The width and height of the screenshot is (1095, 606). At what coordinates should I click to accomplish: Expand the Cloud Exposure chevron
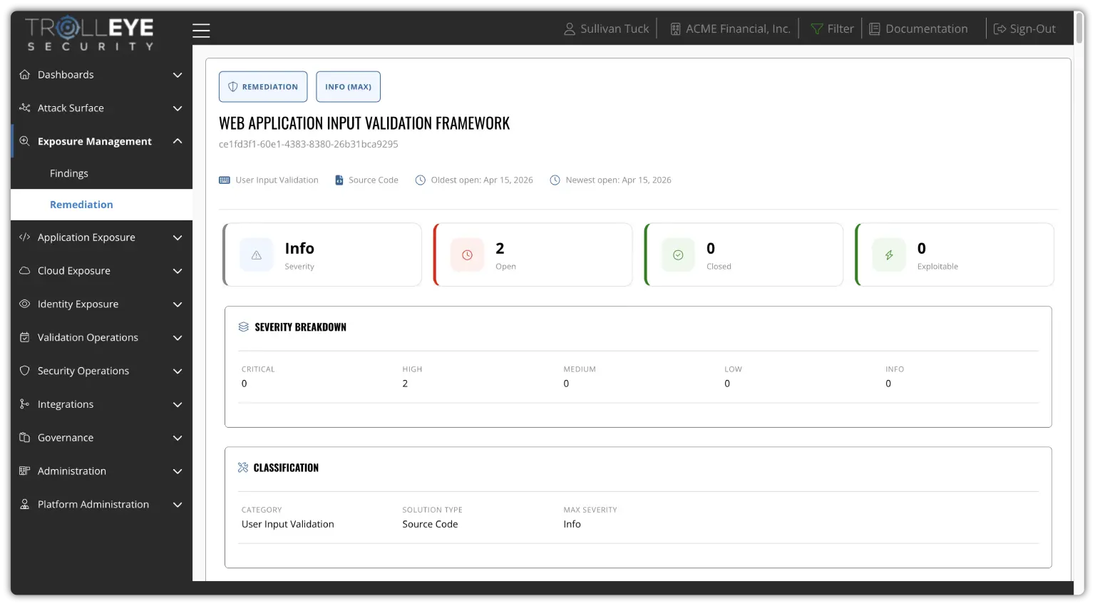point(178,271)
